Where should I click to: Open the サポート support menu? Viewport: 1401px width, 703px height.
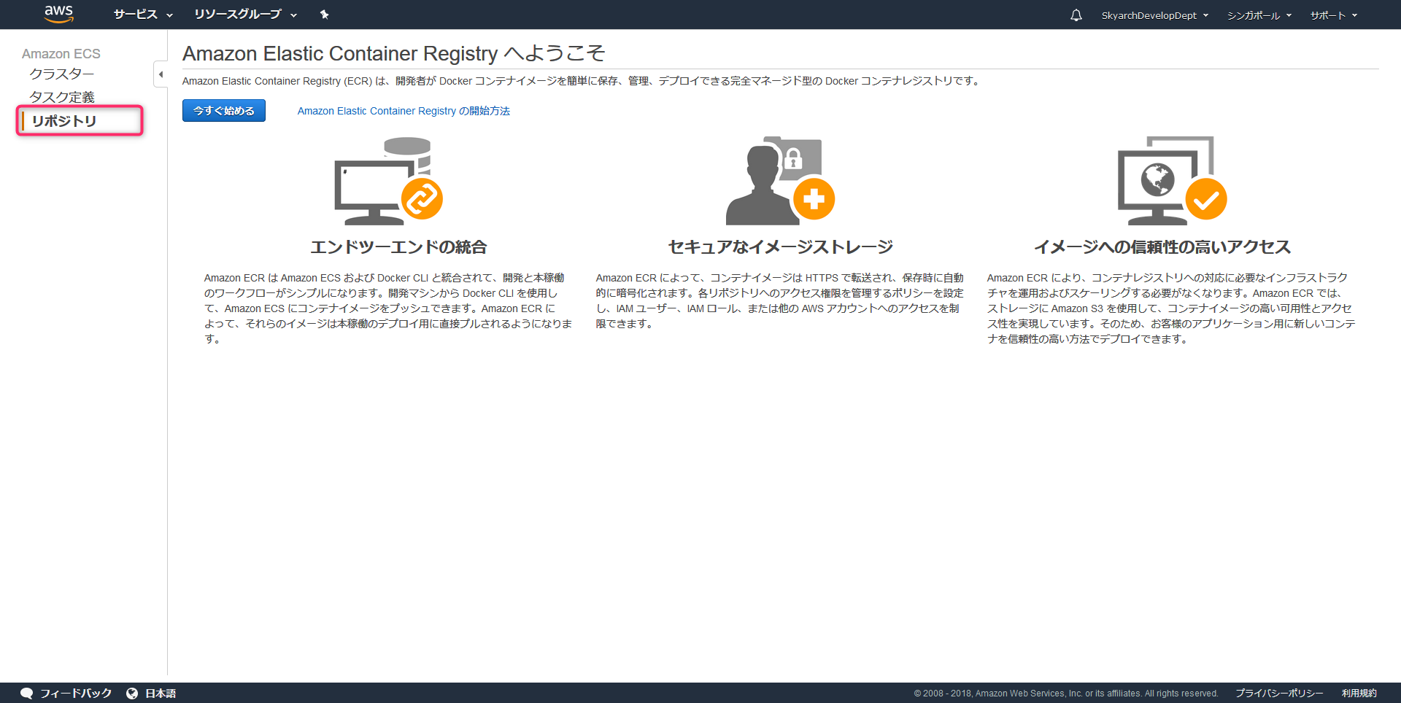coord(1334,15)
